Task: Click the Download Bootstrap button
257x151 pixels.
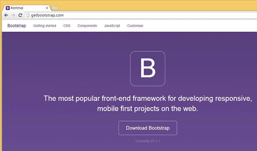Action: click(148, 128)
